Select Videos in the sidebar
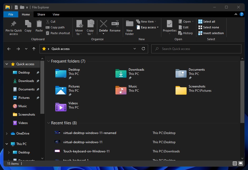Screen dimensions: 248x170 [23, 123]
